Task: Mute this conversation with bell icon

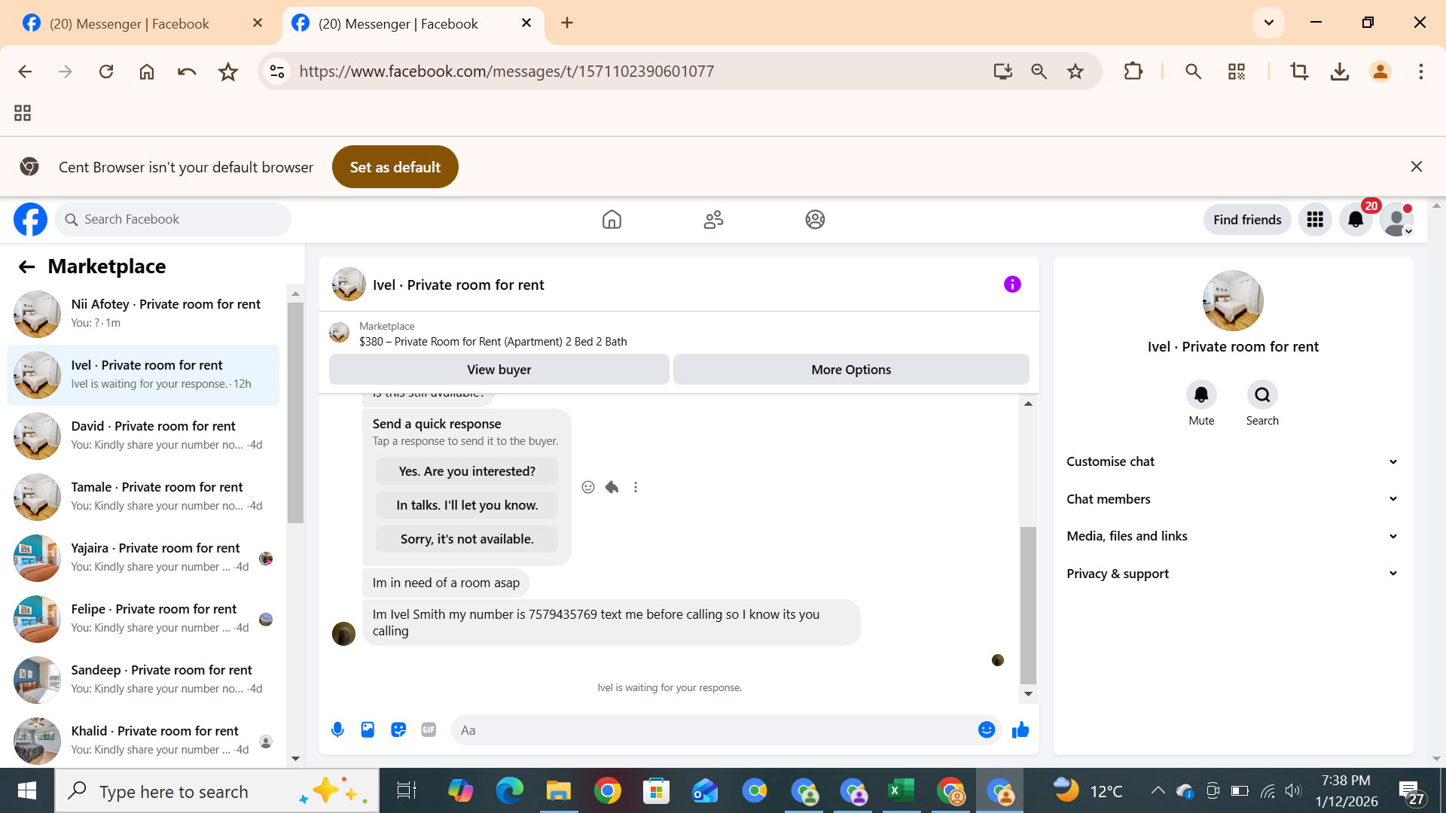Action: [1201, 394]
